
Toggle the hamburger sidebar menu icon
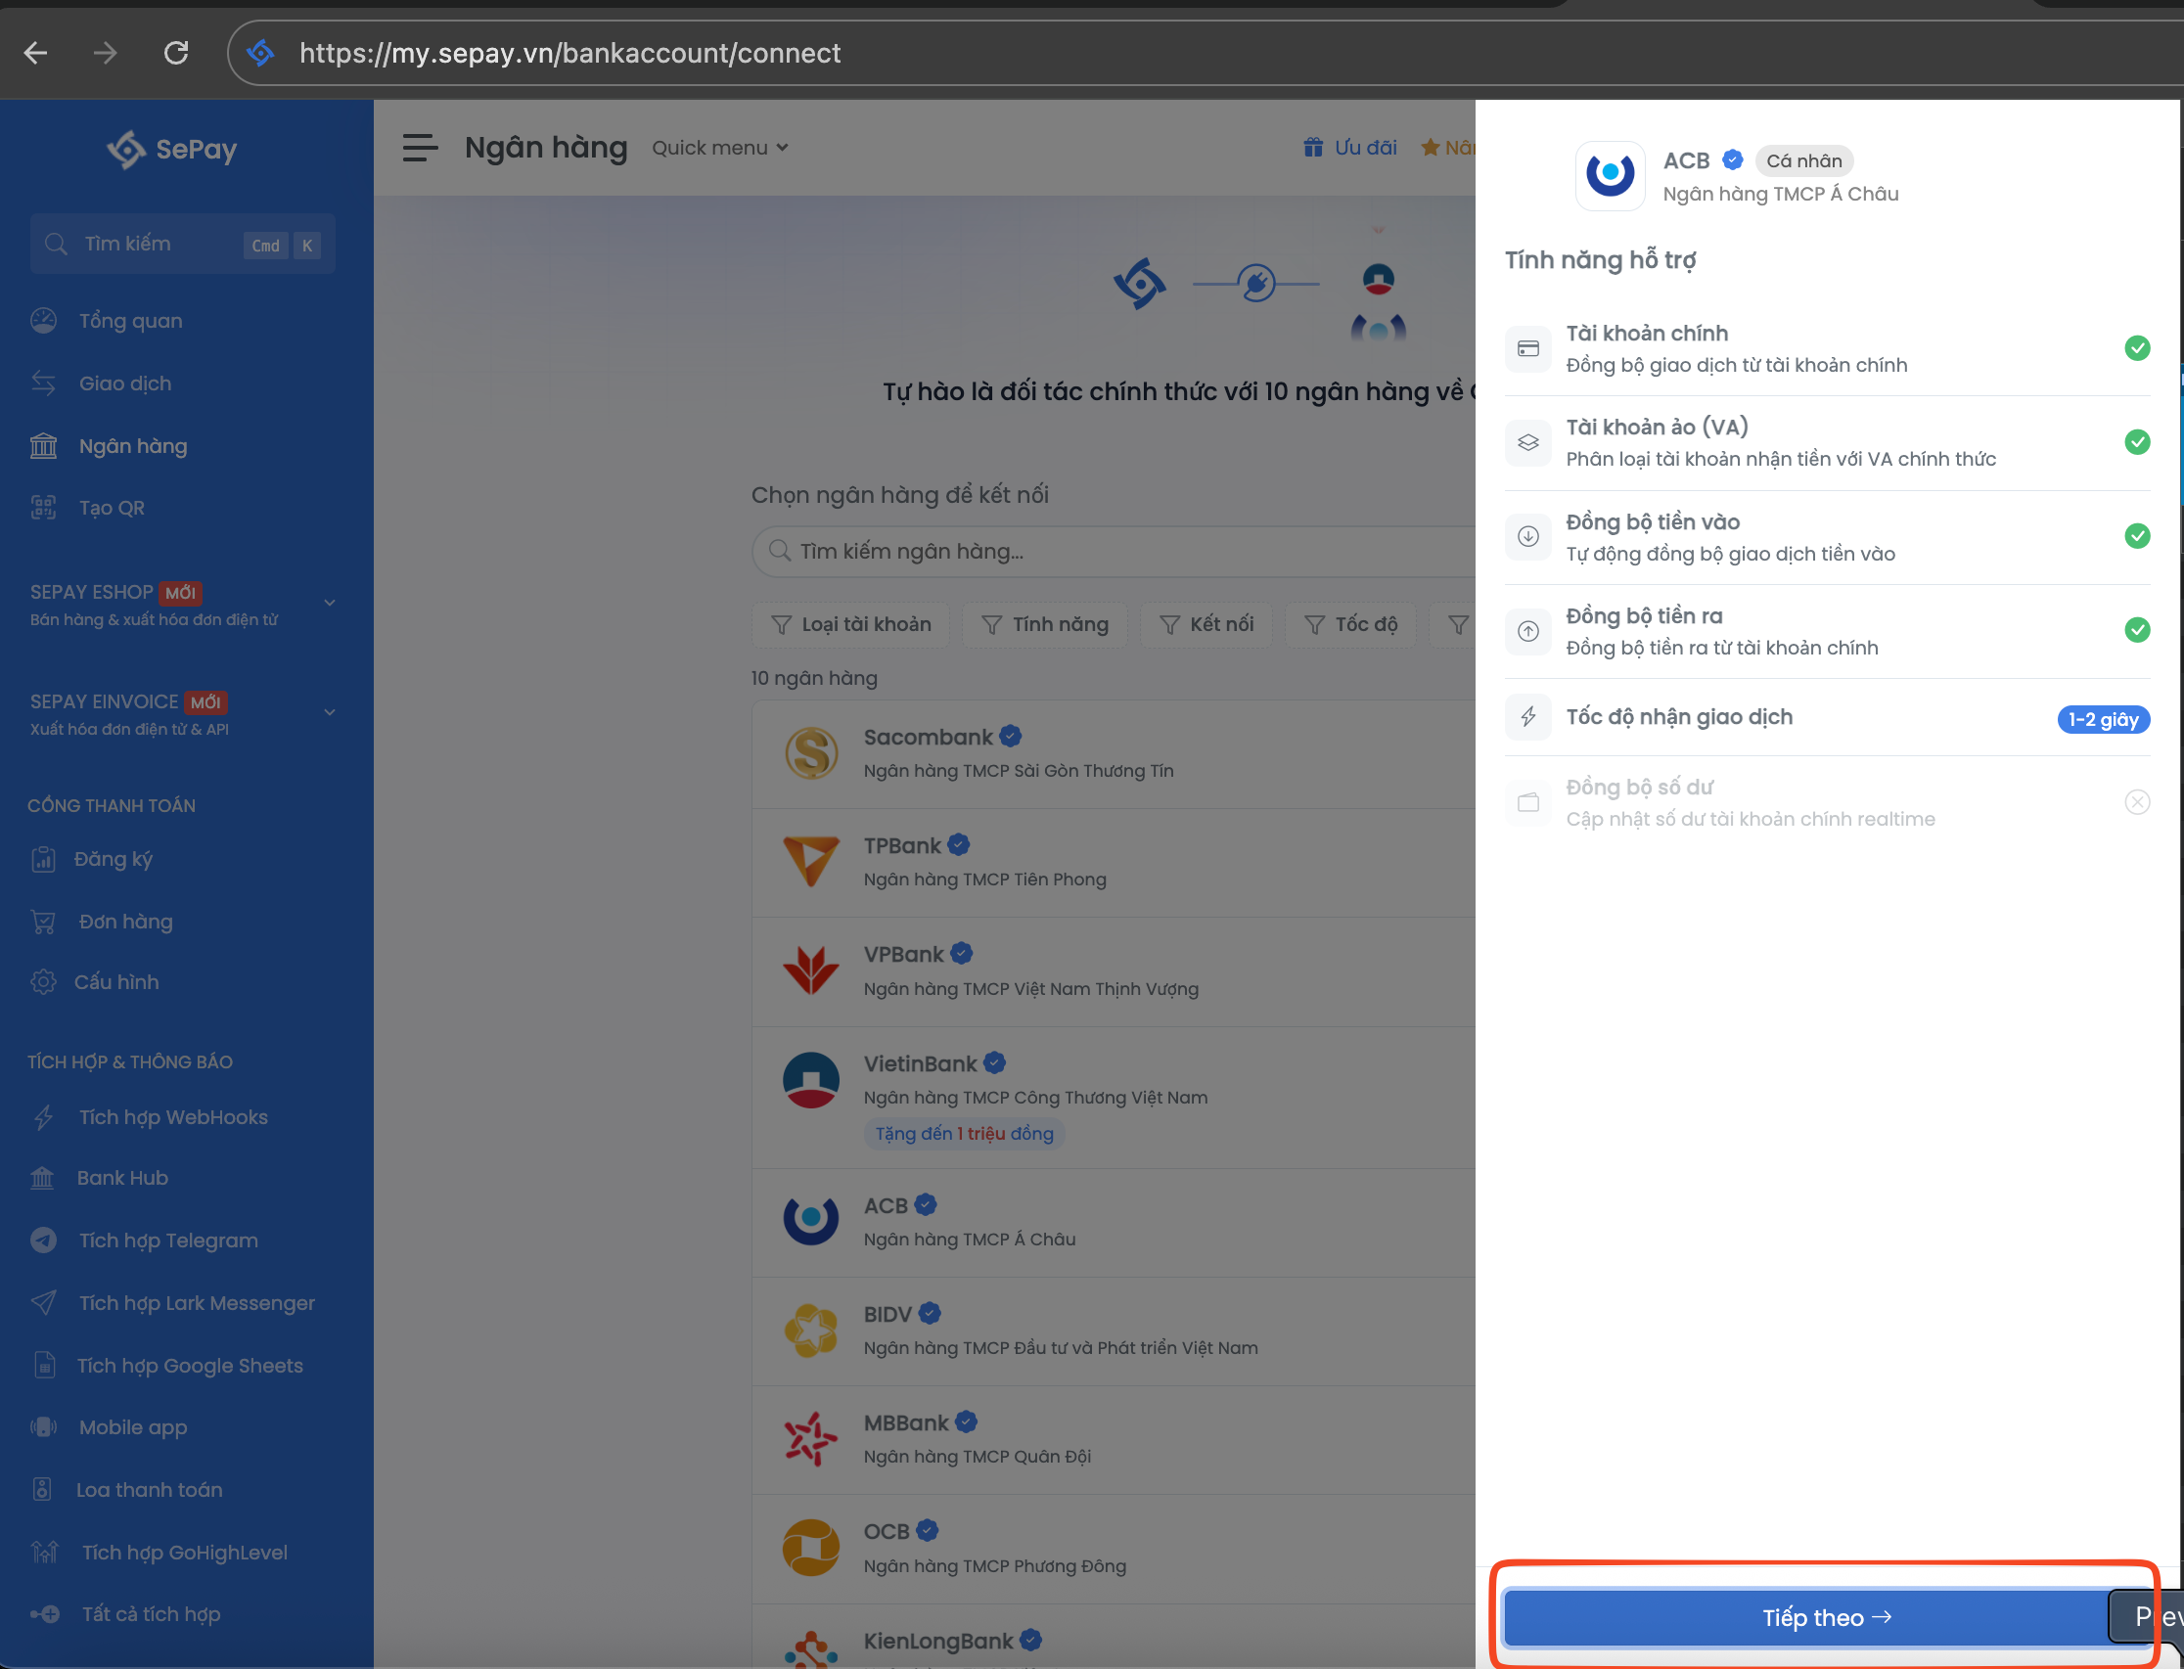point(420,148)
